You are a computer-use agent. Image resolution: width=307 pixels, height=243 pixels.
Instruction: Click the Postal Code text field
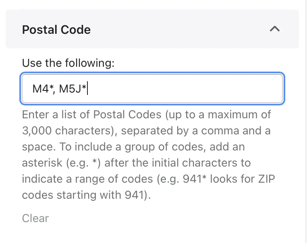coord(152,89)
